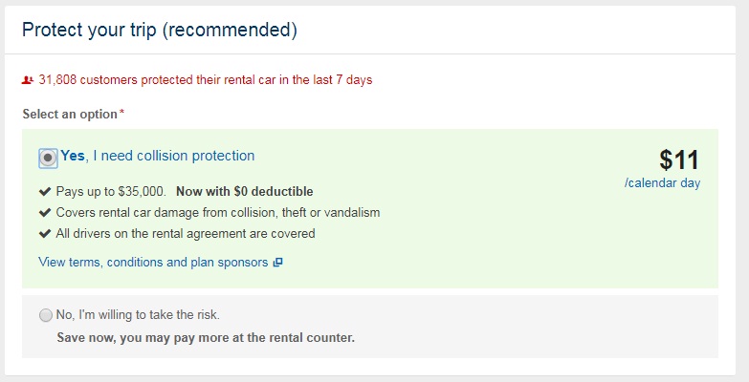Click the "Yes, I need collision protection" label

click(x=158, y=156)
